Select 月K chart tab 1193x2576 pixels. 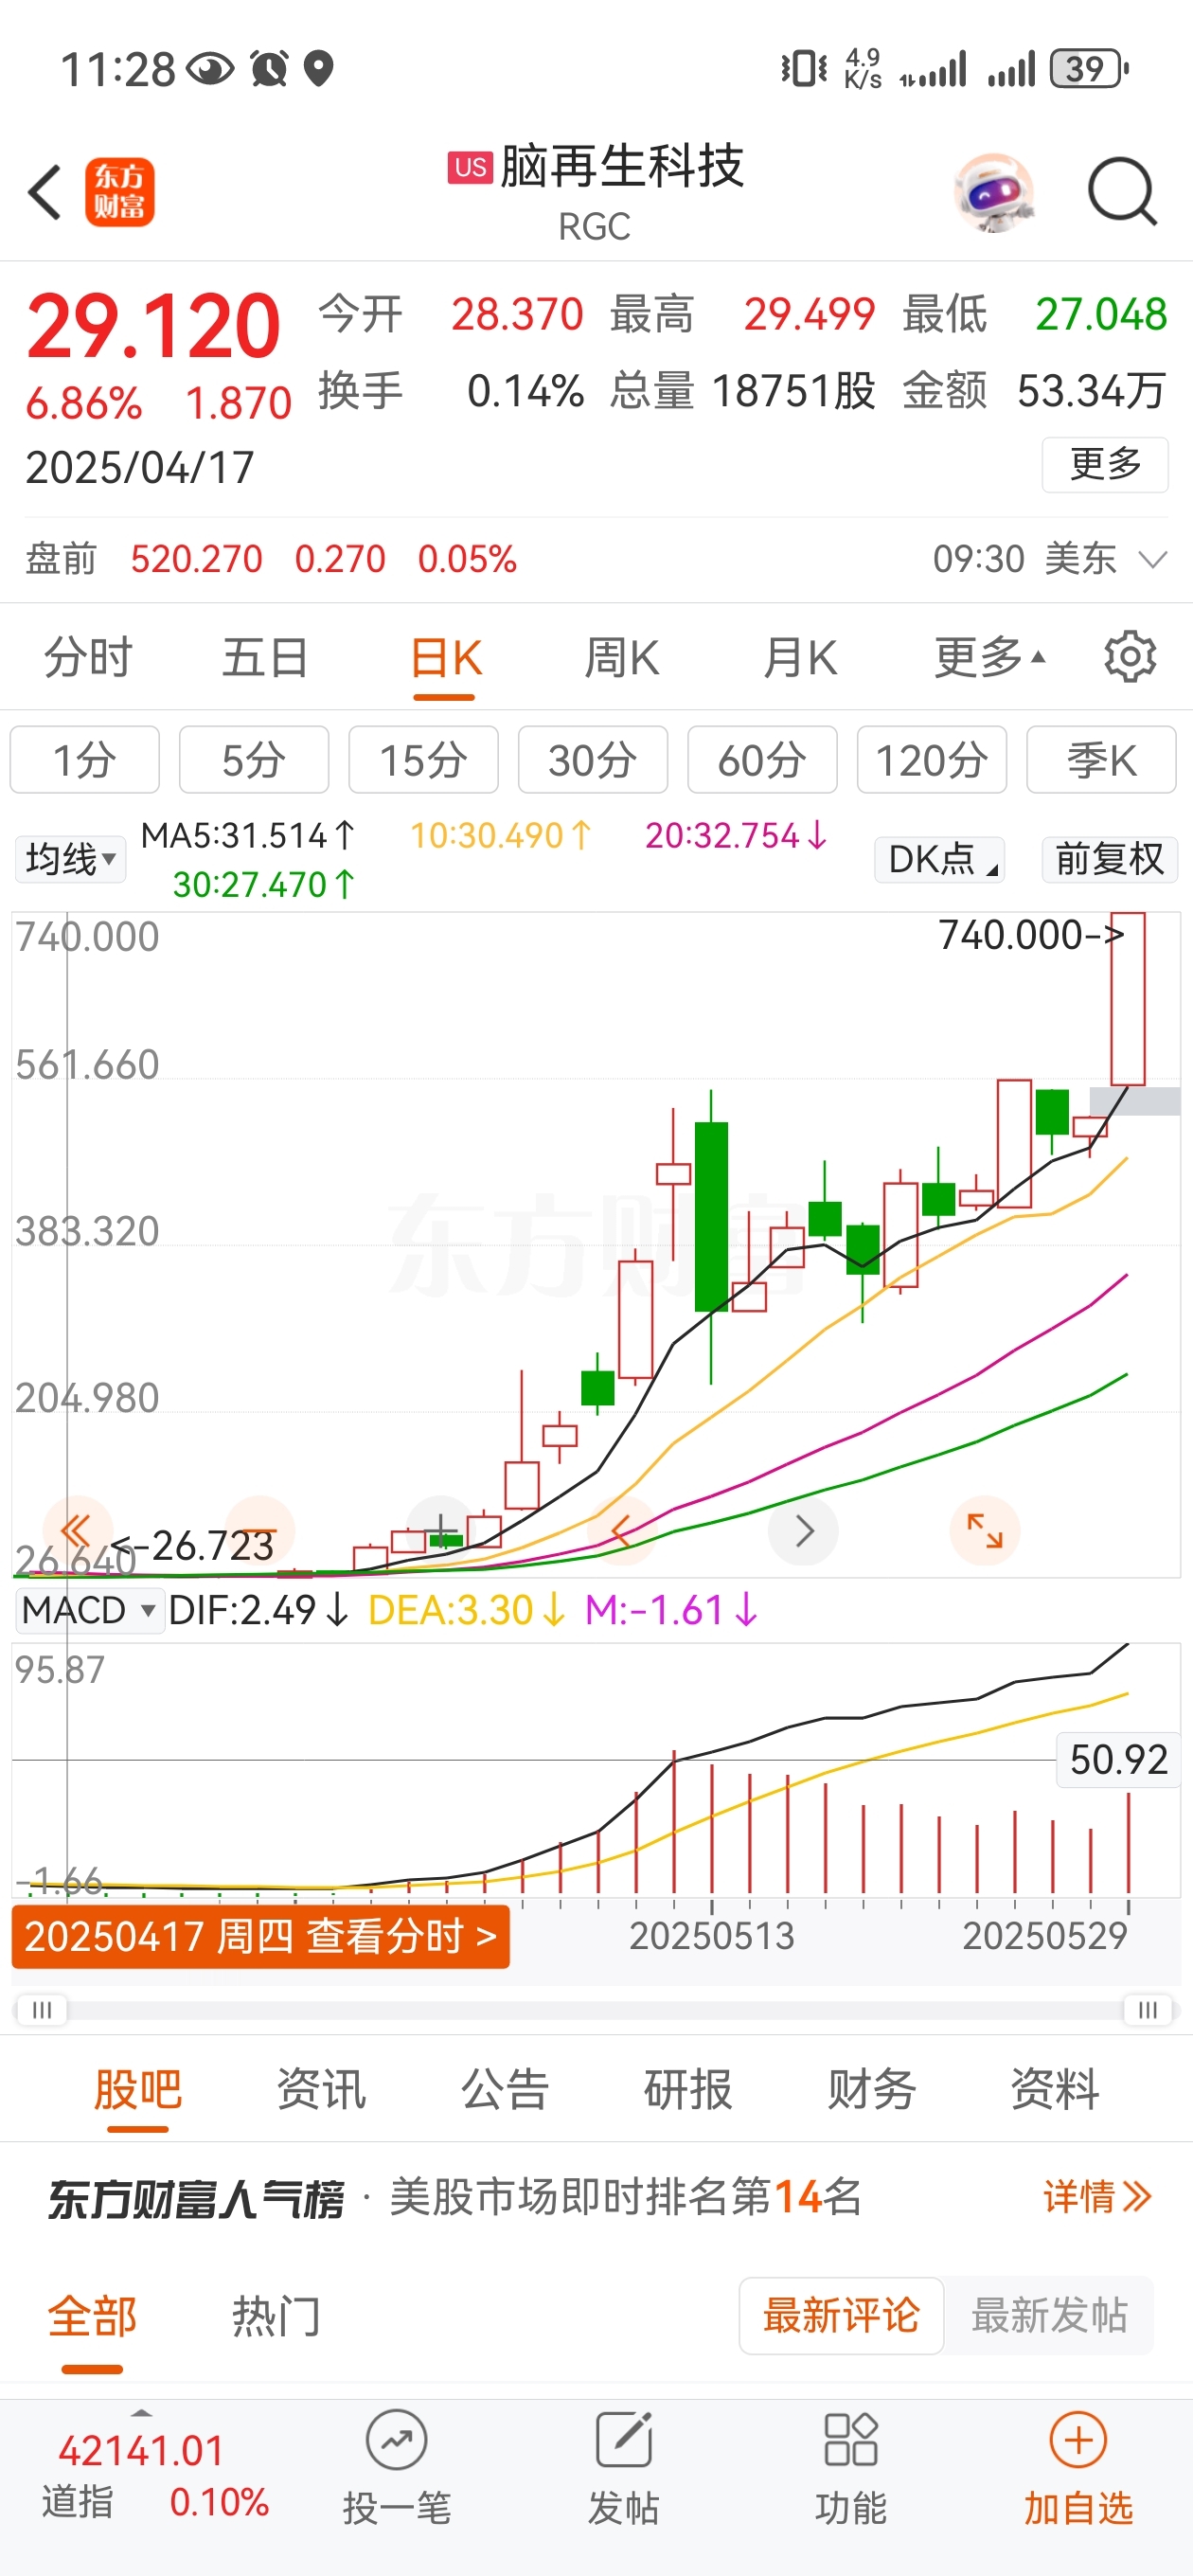799,657
